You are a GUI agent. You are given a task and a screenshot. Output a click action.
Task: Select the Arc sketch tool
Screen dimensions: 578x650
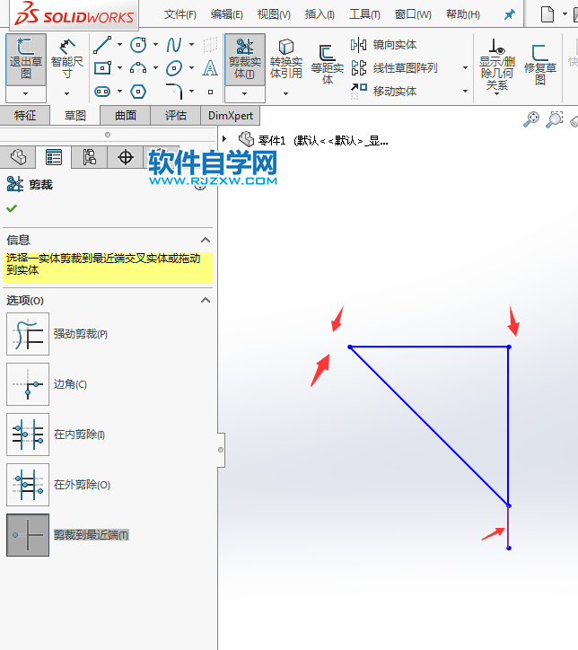[x=138, y=68]
